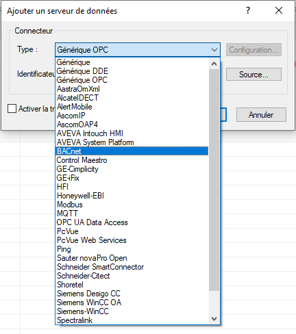
Task: Click the dropdown list scrollbar thumb
Action: coord(214,180)
